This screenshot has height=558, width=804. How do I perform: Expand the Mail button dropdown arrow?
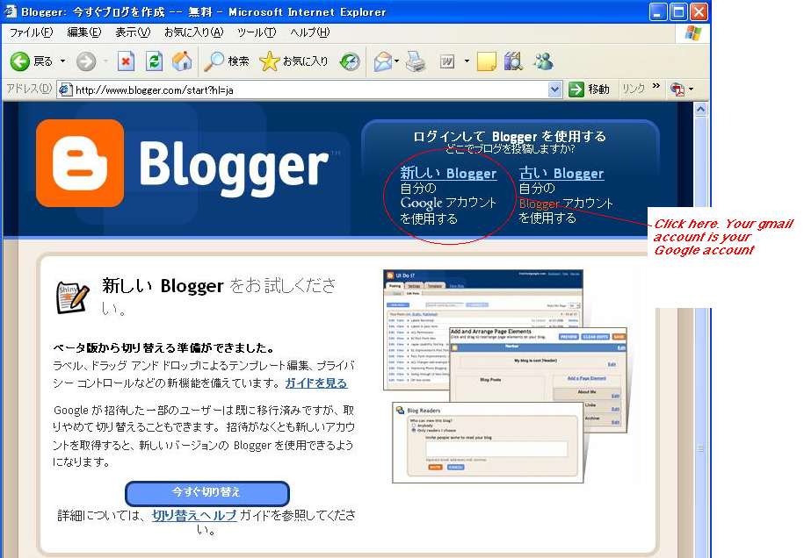coord(397,62)
